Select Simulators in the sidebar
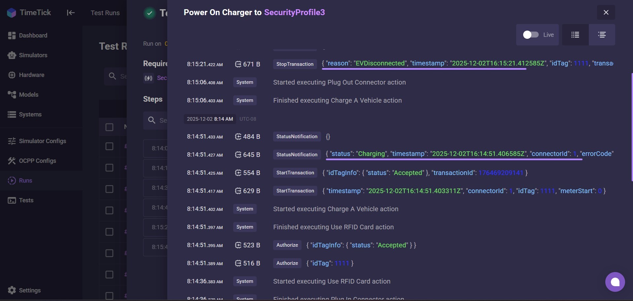The width and height of the screenshot is (633, 301). tap(33, 55)
